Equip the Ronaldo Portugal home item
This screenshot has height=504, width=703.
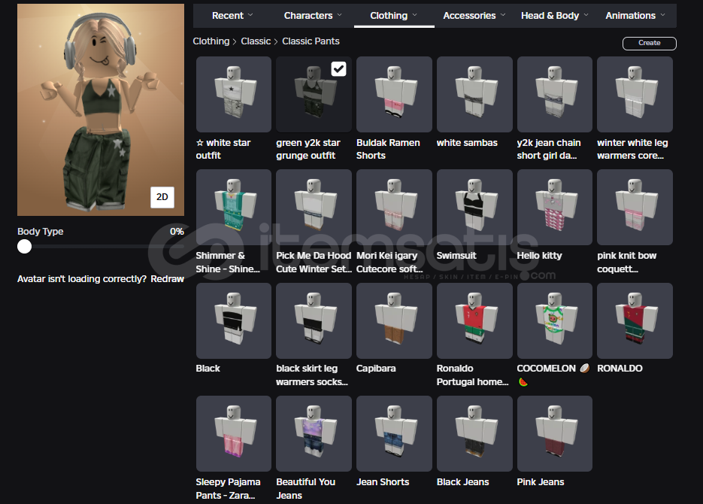[x=474, y=320]
